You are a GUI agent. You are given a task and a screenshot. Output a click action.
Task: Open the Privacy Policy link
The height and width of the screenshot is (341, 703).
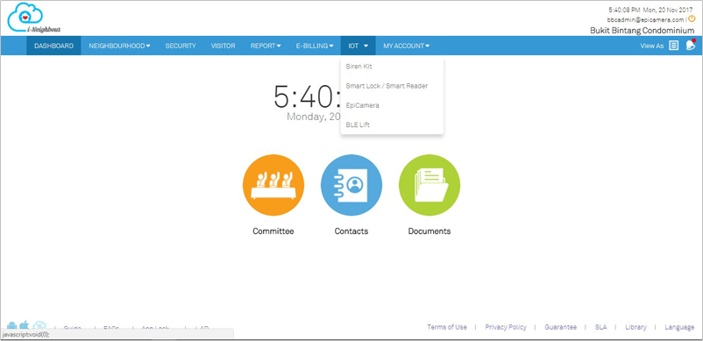tap(506, 327)
